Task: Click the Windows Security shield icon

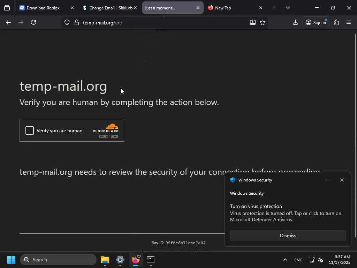Action: (x=233, y=180)
